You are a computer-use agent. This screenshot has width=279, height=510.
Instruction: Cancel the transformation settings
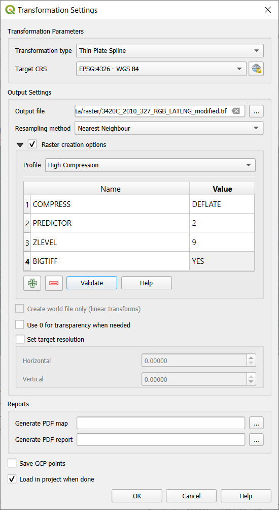click(x=191, y=496)
